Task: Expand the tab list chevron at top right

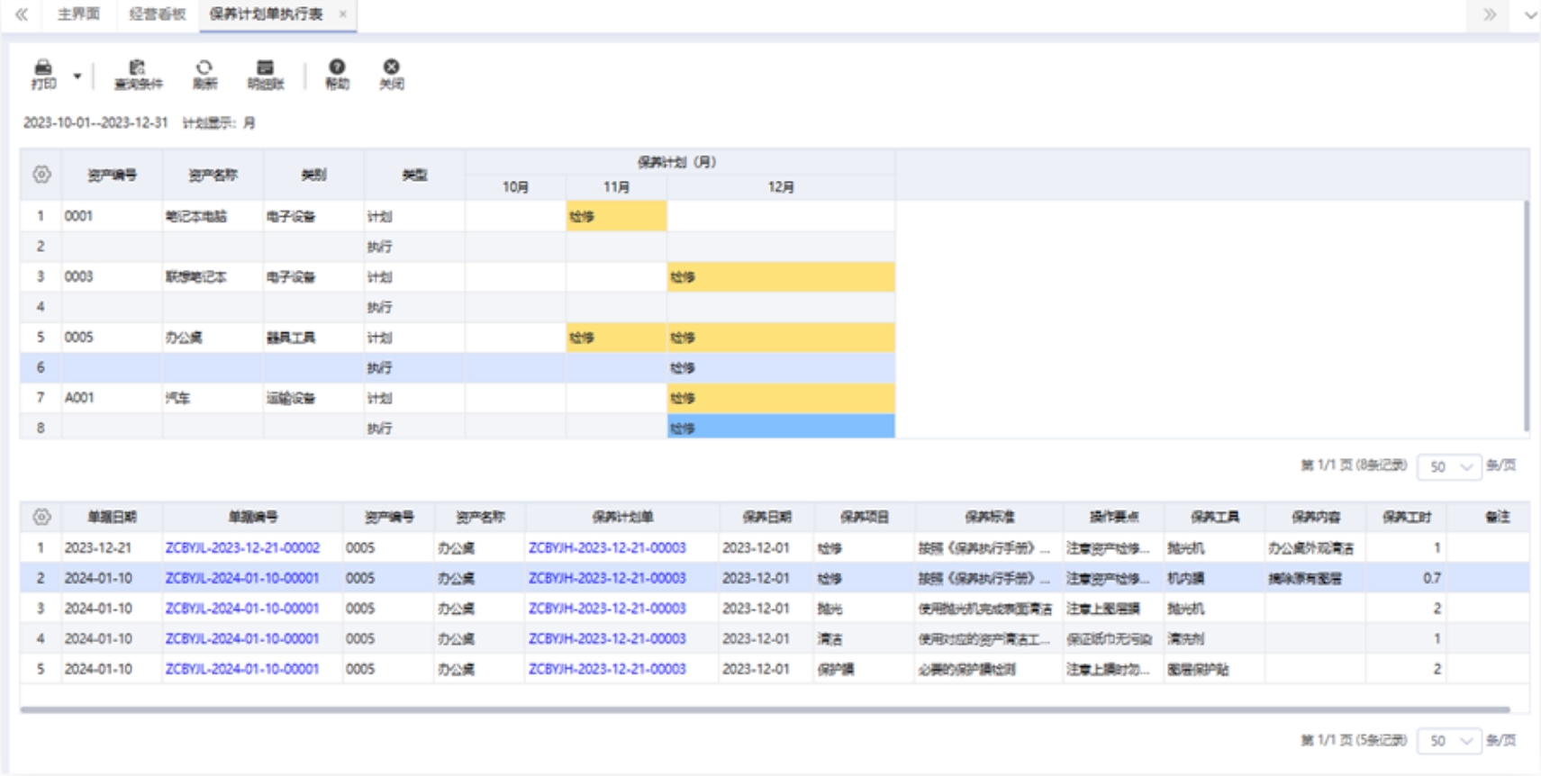Action: point(1529,14)
